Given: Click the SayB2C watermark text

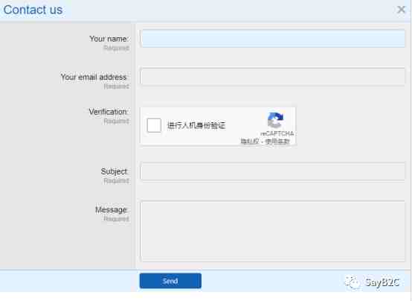Looking at the screenshot, I should click(382, 282).
